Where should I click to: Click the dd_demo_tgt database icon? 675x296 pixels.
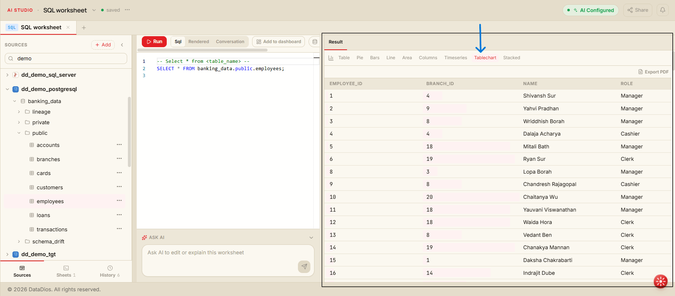[16, 254]
